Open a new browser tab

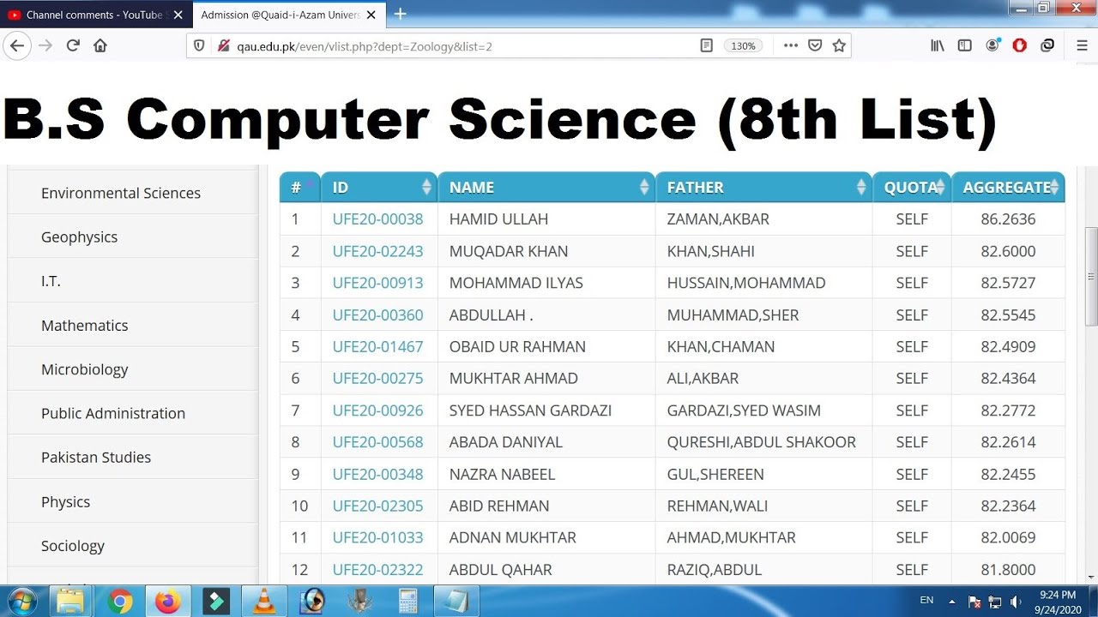click(x=400, y=14)
